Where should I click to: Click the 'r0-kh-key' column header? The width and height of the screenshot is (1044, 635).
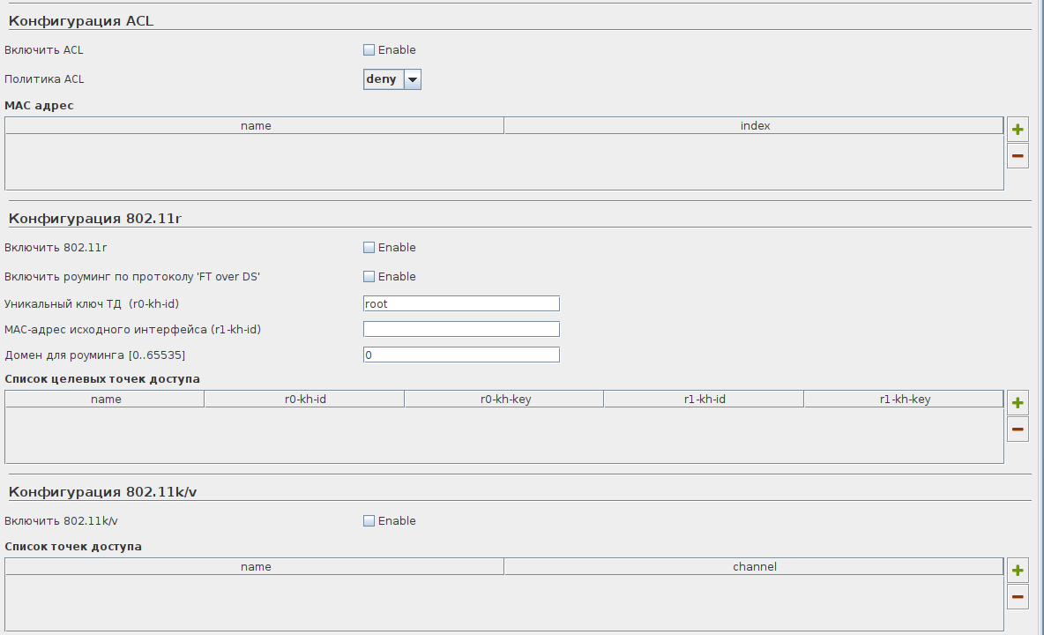(505, 400)
